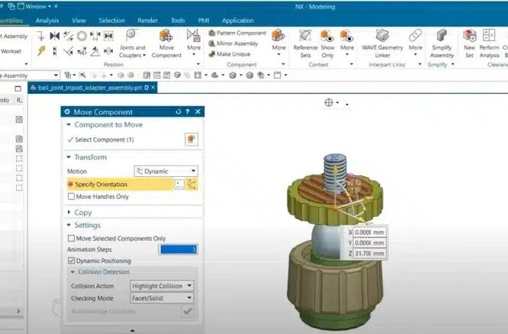Enable Move Handles Only checkbox

tap(71, 197)
